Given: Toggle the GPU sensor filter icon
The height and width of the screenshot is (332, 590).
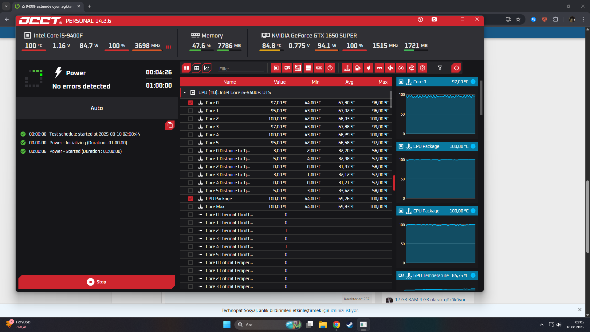Looking at the screenshot, I should click(287, 68).
